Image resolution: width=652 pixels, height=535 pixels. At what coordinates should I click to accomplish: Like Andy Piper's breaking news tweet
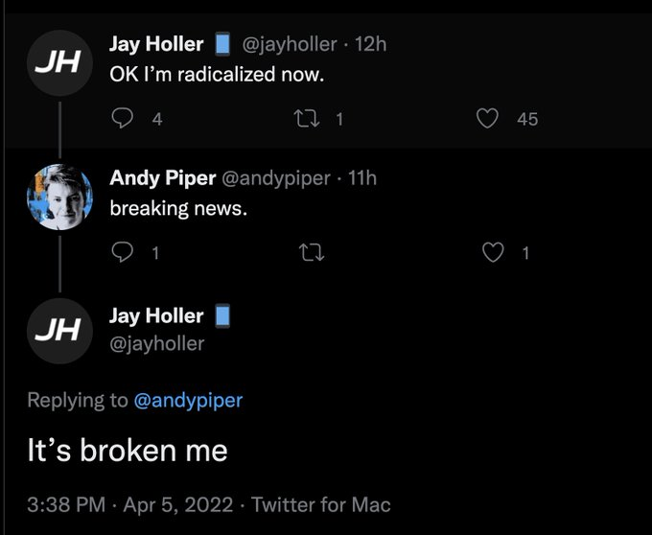pyautogui.click(x=492, y=252)
